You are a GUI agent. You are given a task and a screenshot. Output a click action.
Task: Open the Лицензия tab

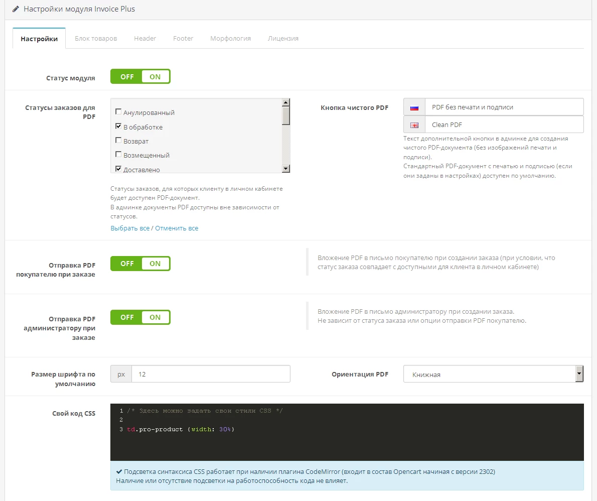point(283,39)
